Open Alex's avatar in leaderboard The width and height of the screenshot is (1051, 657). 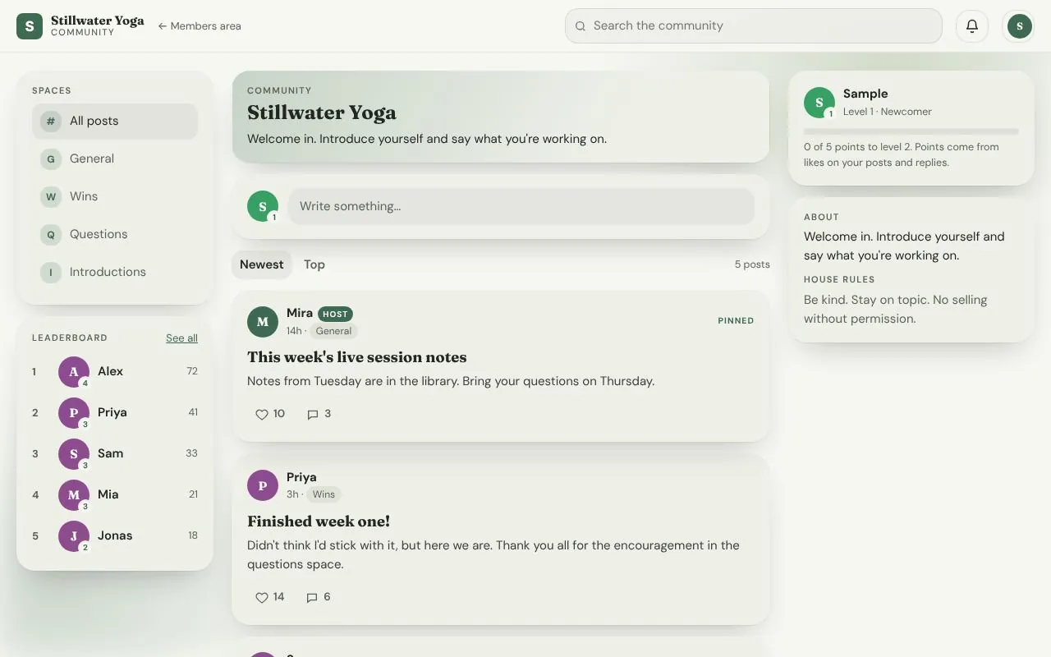tap(74, 372)
